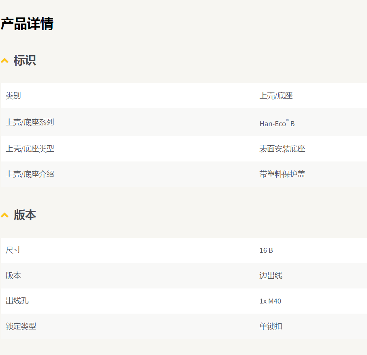Click the 出线孔 row label
The height and width of the screenshot is (355, 367).
click(x=17, y=301)
